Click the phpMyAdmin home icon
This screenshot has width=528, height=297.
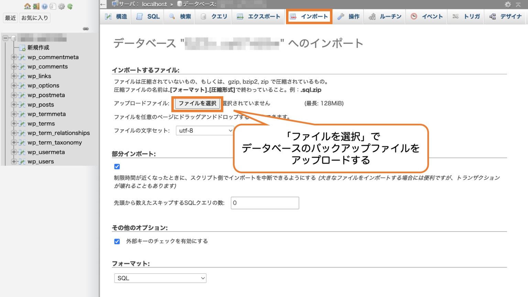click(27, 6)
